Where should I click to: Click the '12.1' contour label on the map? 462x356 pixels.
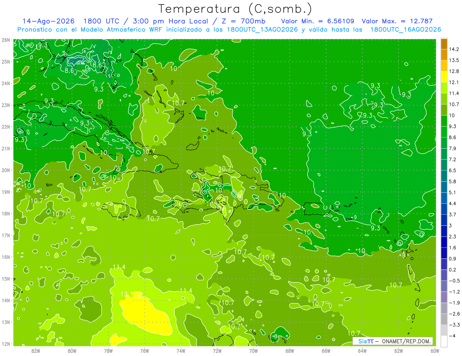point(127,295)
